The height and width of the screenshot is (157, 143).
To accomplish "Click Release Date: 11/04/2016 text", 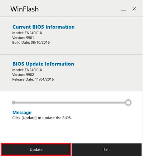I will (x=33, y=79).
